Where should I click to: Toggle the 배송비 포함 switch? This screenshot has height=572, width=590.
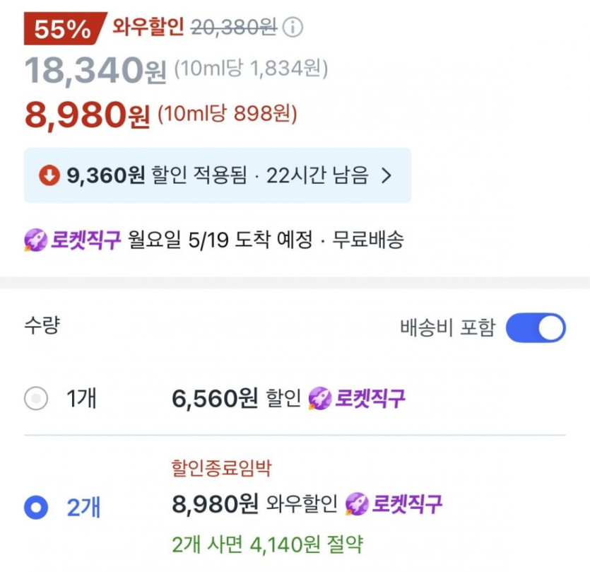click(536, 328)
